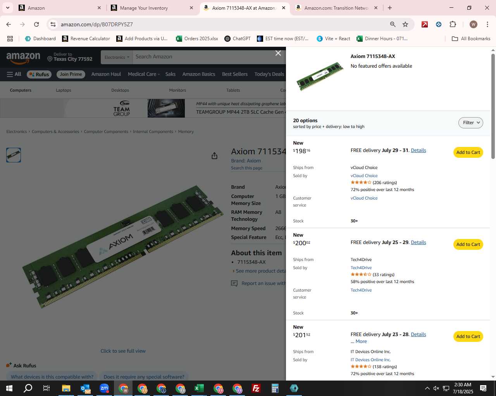The height and width of the screenshot is (396, 496).
Task: Open the notifications center icon
Action: coord(483,388)
